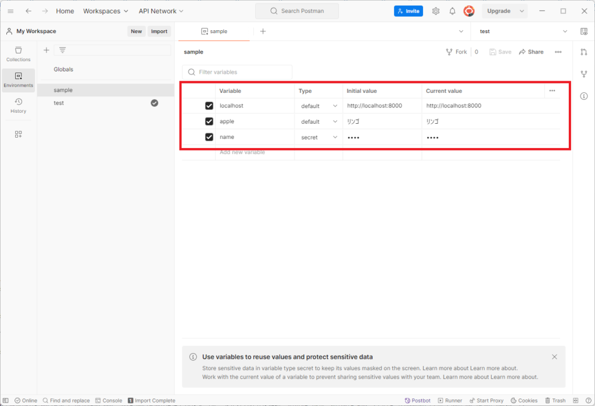Open the environment info icon

click(584, 96)
